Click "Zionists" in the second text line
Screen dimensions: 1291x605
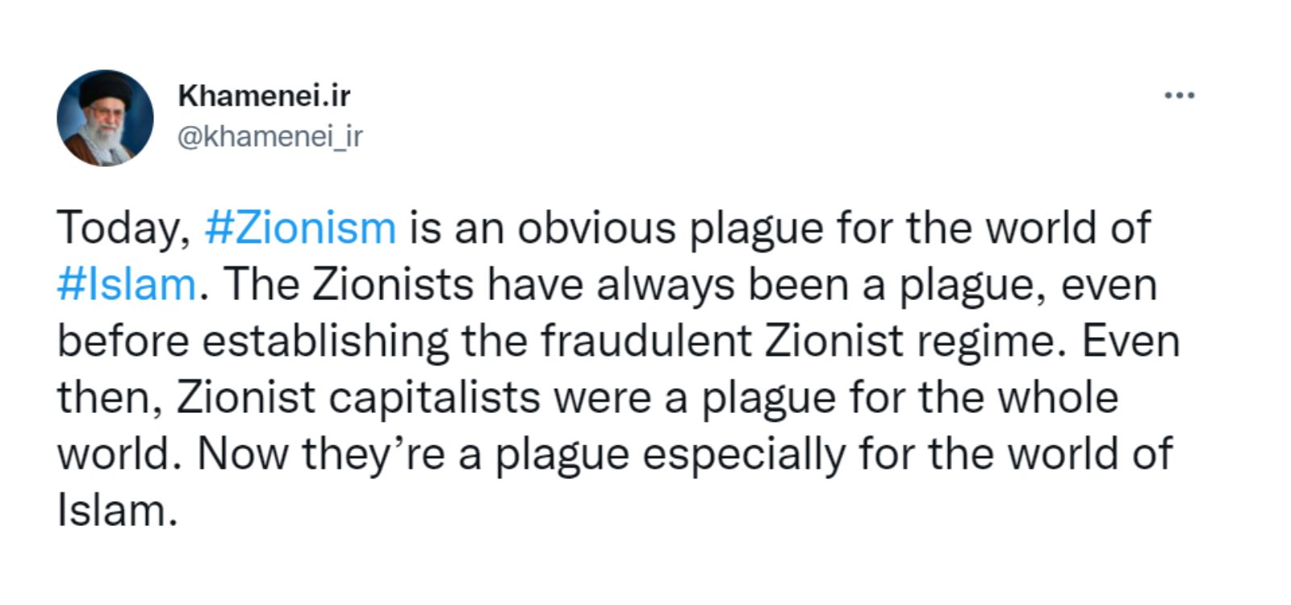click(392, 284)
